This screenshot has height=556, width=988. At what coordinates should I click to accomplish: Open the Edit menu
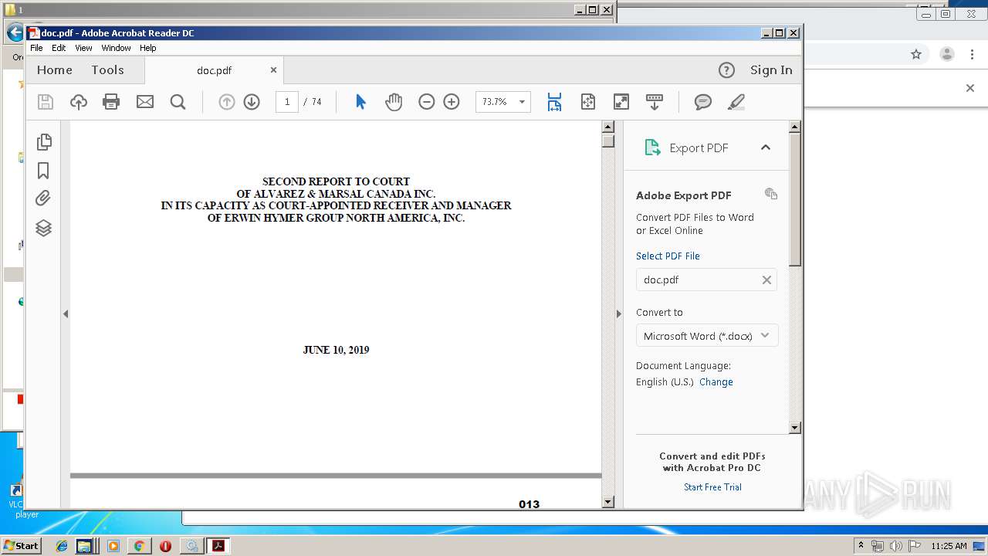coord(59,48)
